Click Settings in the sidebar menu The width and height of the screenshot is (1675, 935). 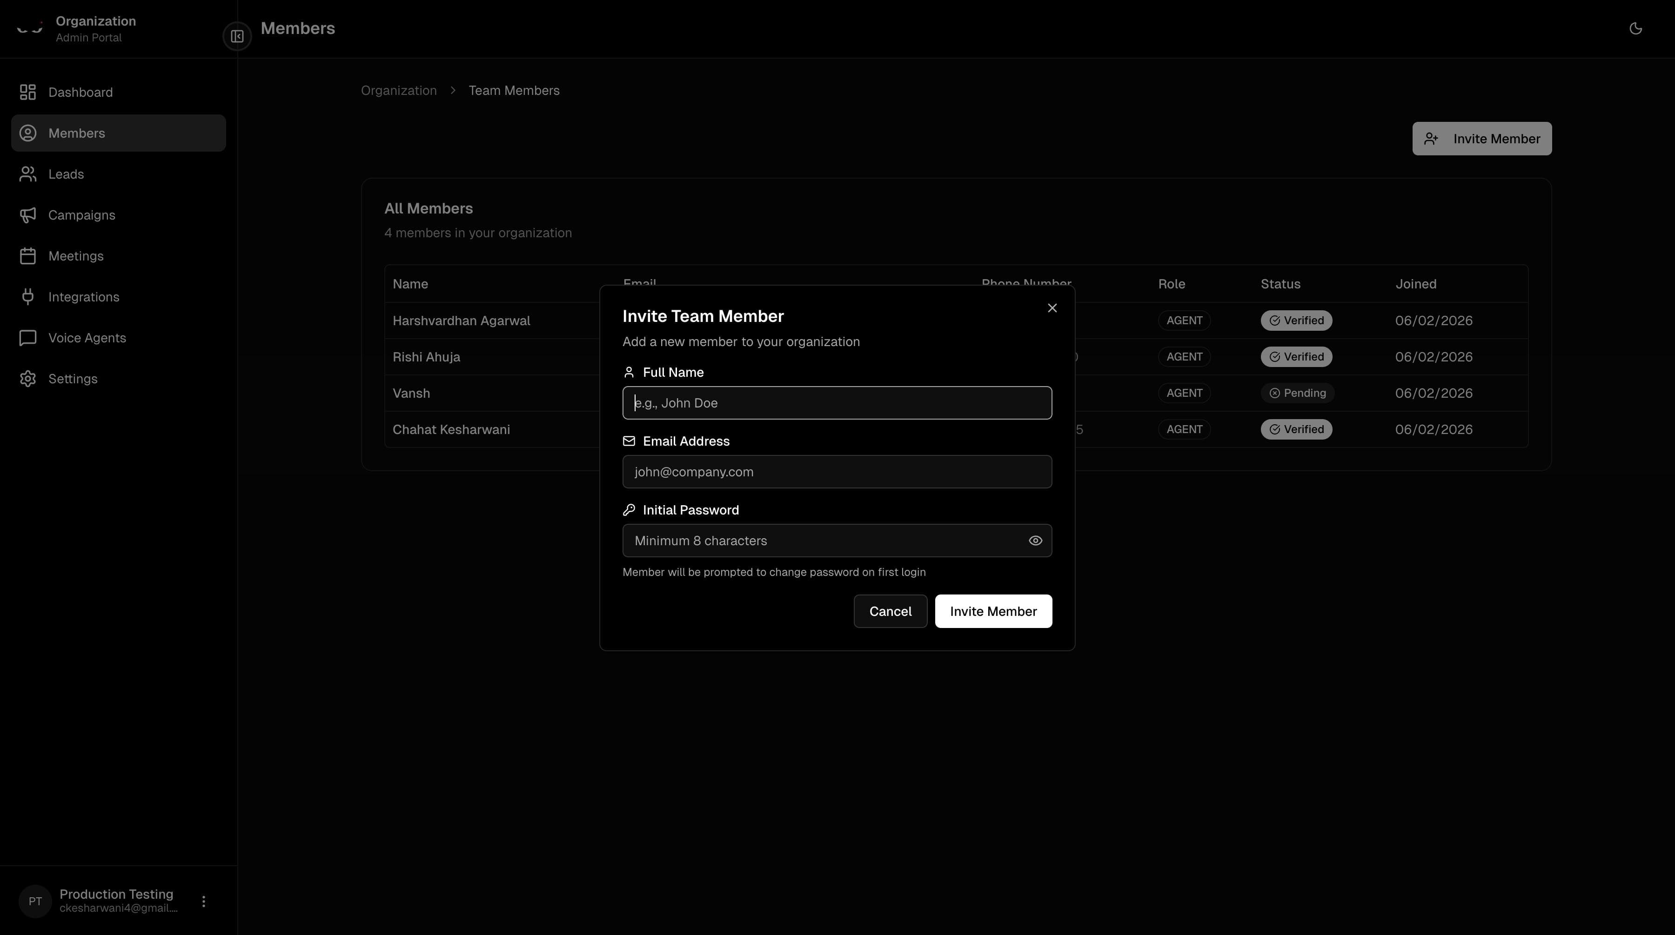coord(73,379)
